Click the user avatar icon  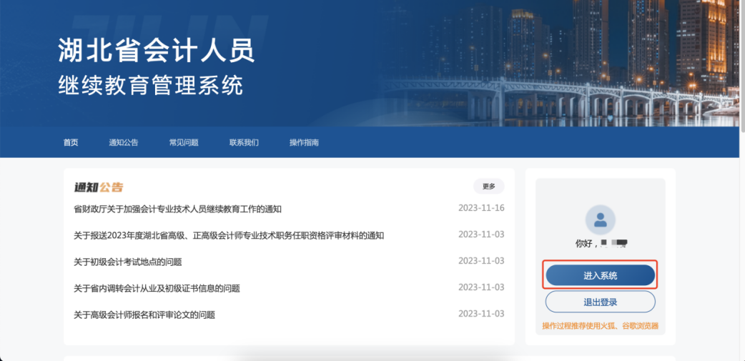tap(600, 219)
